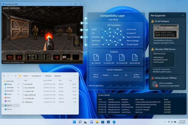
Task: Select the fs_redirect.sdb database icon
Action: tap(109, 58)
